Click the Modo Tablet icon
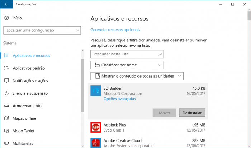Image resolution: width=251 pixels, height=148 pixels. [x=6, y=131]
